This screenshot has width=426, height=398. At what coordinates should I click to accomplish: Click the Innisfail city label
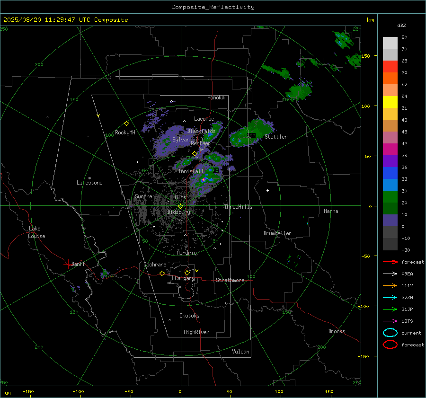point(191,171)
